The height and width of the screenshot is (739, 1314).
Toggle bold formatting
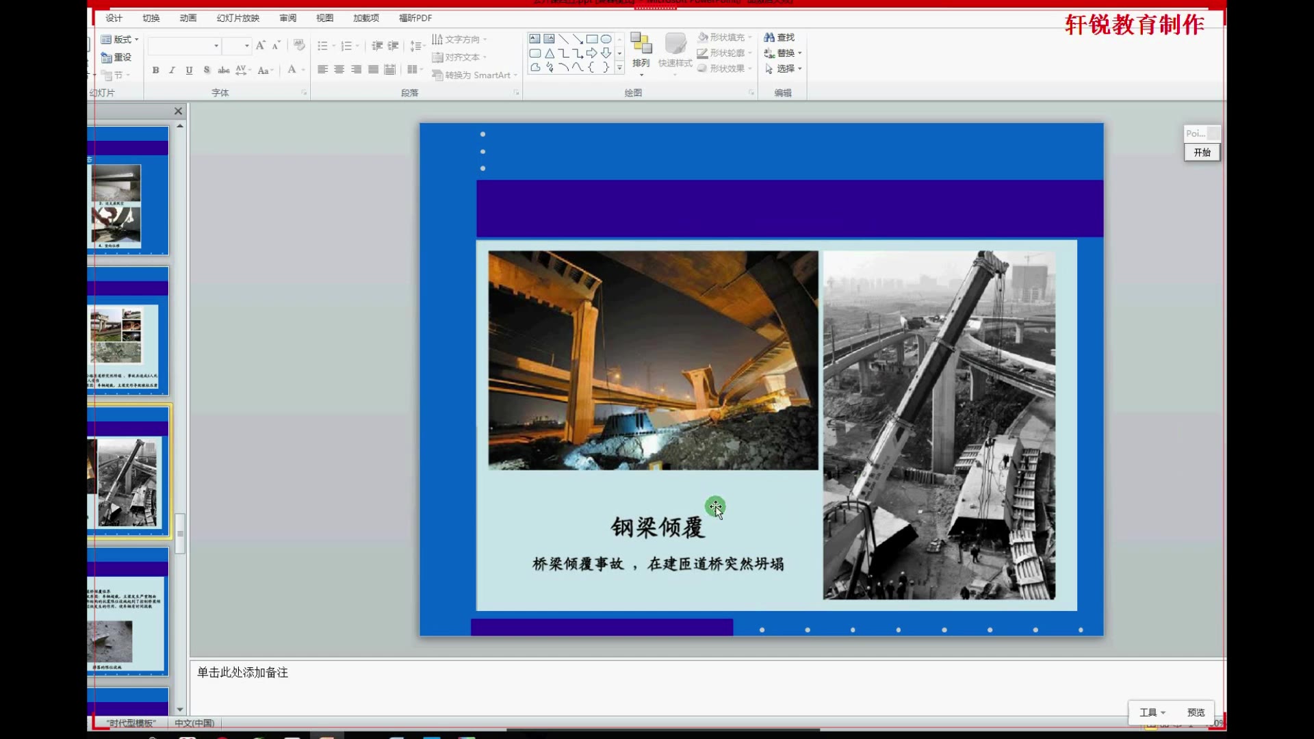click(x=156, y=70)
